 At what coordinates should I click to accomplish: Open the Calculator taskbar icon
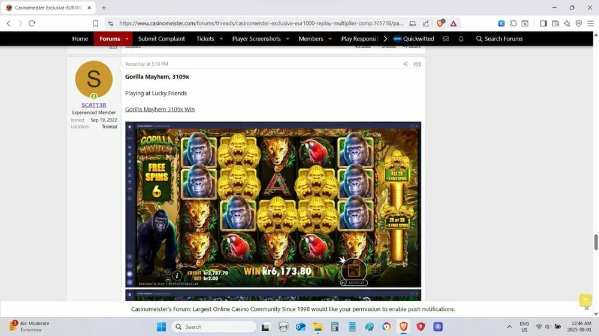coord(335,327)
